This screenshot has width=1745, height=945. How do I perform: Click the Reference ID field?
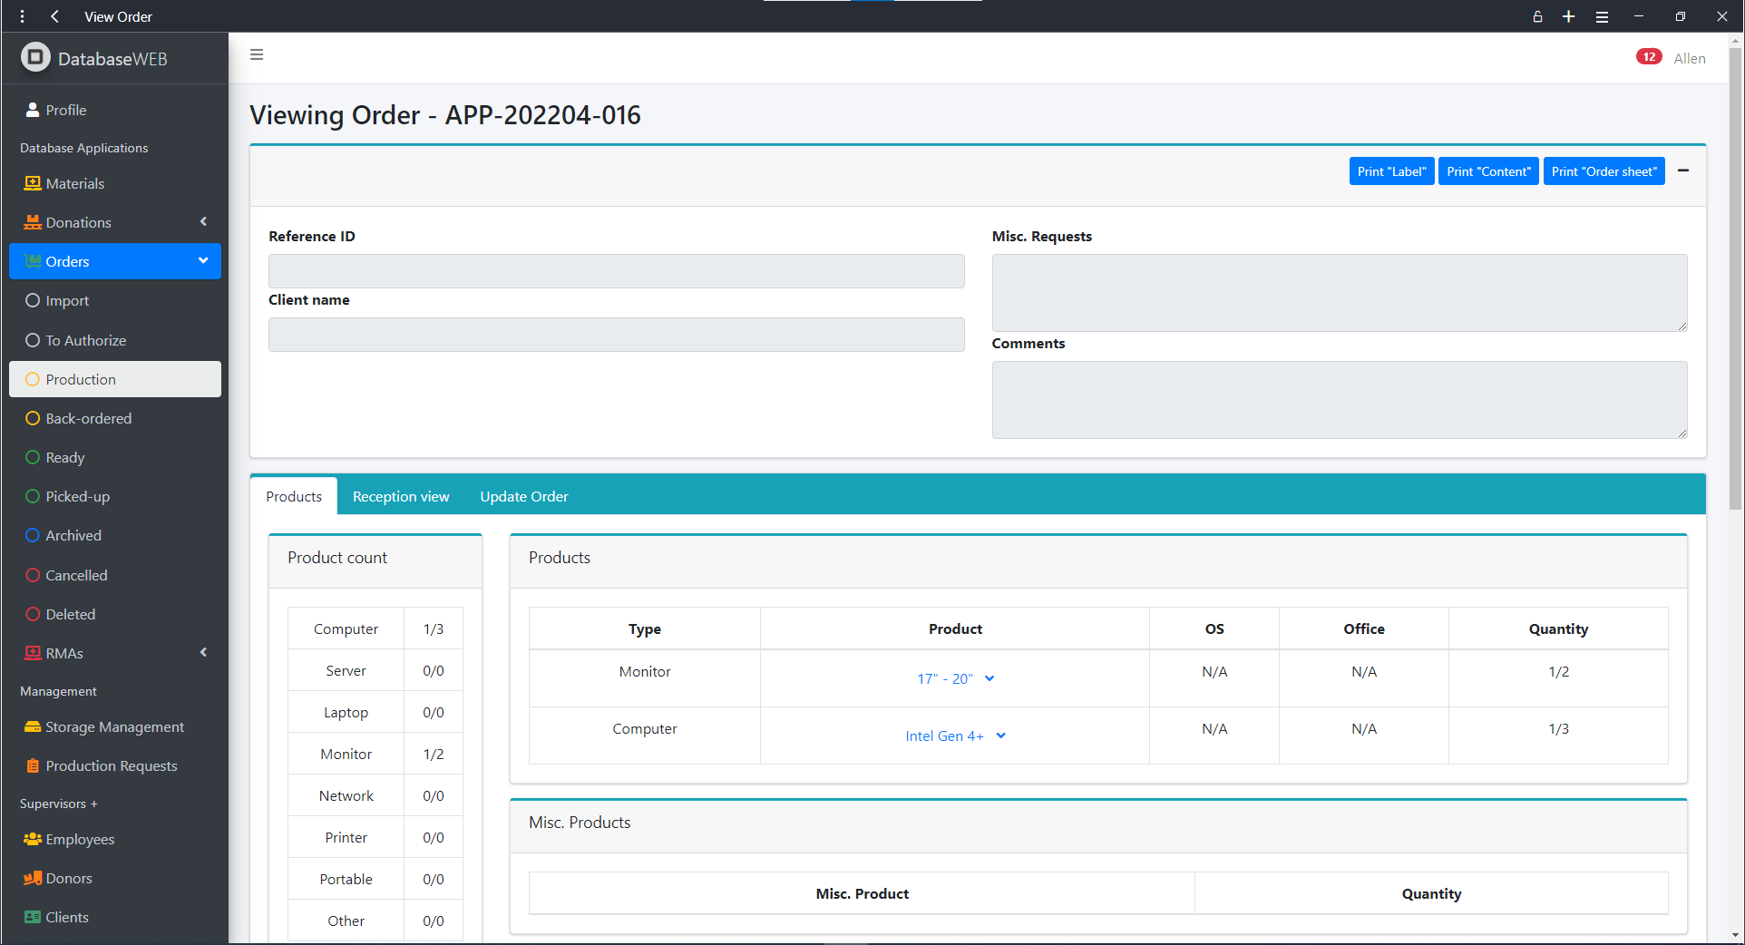click(x=617, y=271)
